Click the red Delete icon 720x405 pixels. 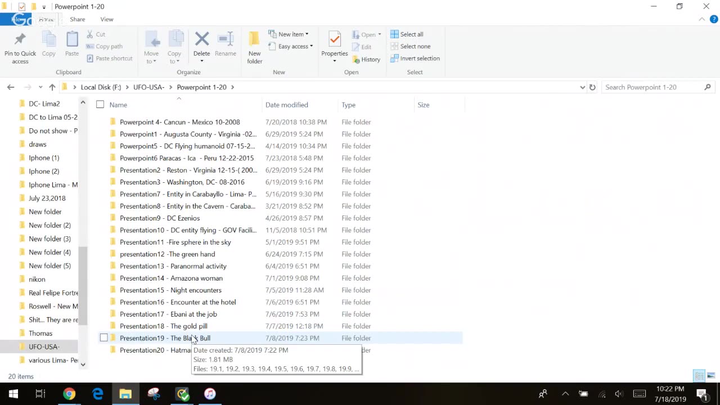201,39
